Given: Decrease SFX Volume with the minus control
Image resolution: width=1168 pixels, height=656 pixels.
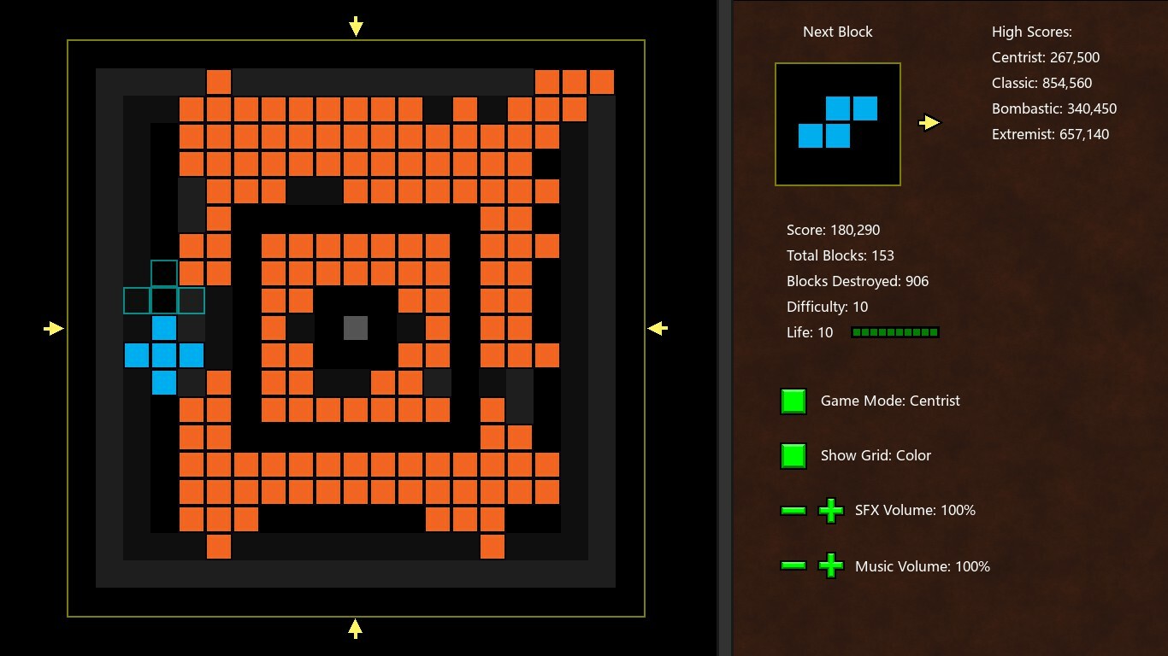Looking at the screenshot, I should click(x=793, y=510).
